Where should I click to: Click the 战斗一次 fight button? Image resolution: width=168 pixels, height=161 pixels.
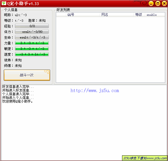tap(27, 75)
